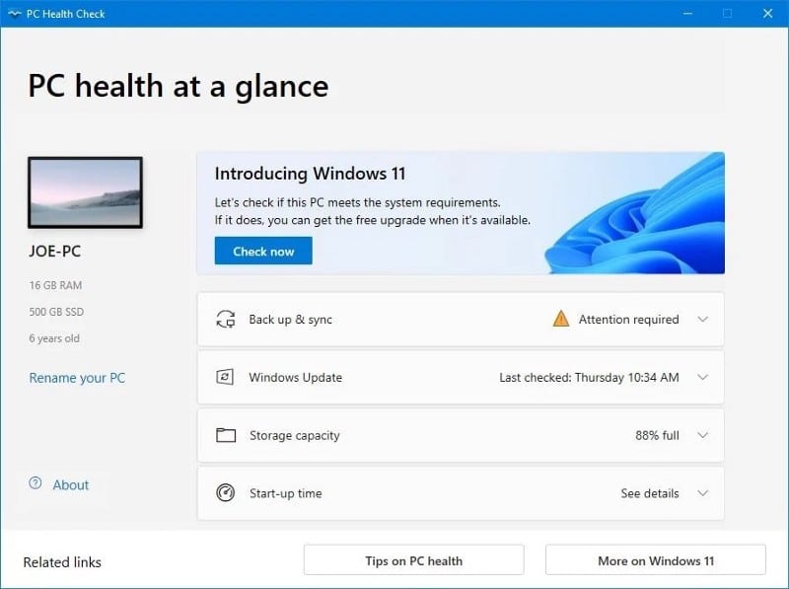Viewport: 789px width, 589px height.
Task: Open the About section
Action: click(x=70, y=484)
